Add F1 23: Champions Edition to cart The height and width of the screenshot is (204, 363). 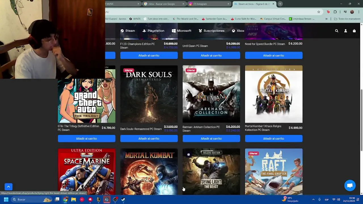(x=149, y=56)
